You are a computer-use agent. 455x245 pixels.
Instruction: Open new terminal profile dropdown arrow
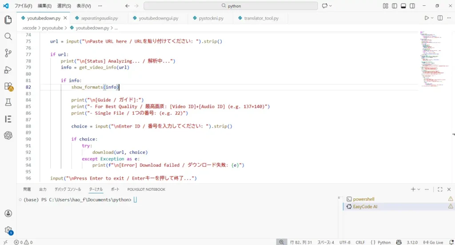[419, 189]
